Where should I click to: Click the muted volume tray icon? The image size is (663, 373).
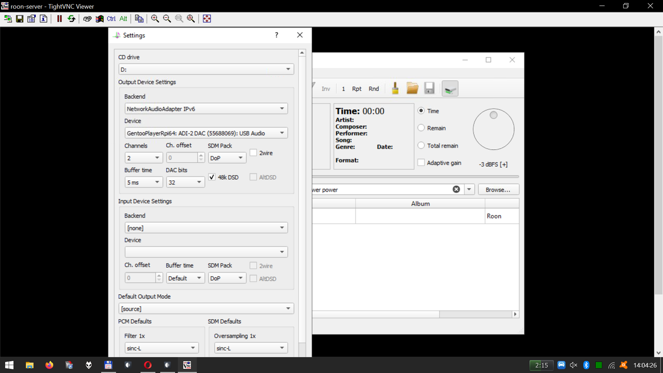pyautogui.click(x=573, y=365)
